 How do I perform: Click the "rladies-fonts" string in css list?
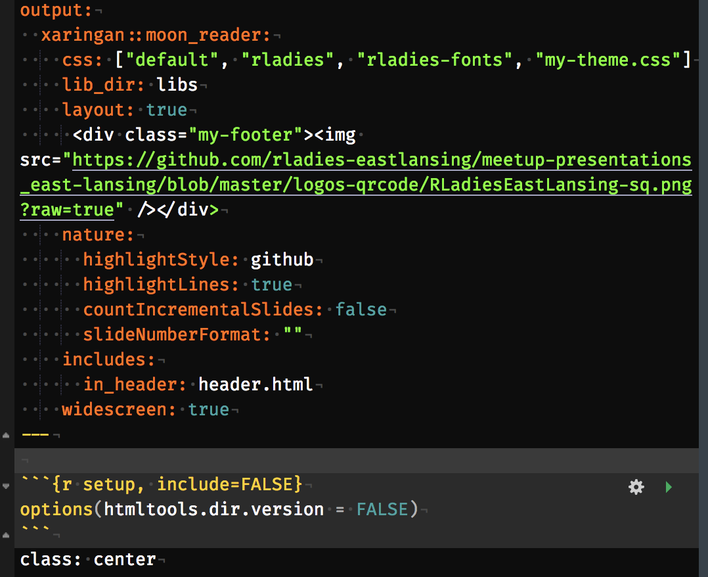(434, 60)
